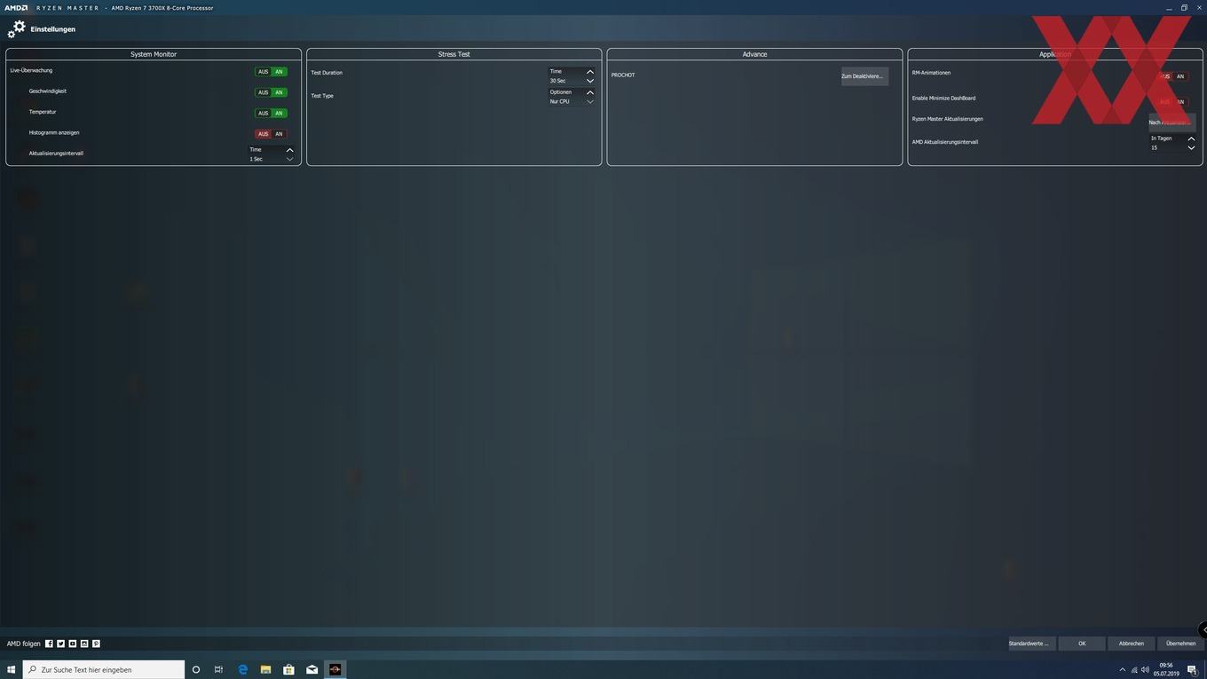Screen dimensions: 1207x679
Task: Click the Einstellungen gear icon
Action: click(16, 29)
